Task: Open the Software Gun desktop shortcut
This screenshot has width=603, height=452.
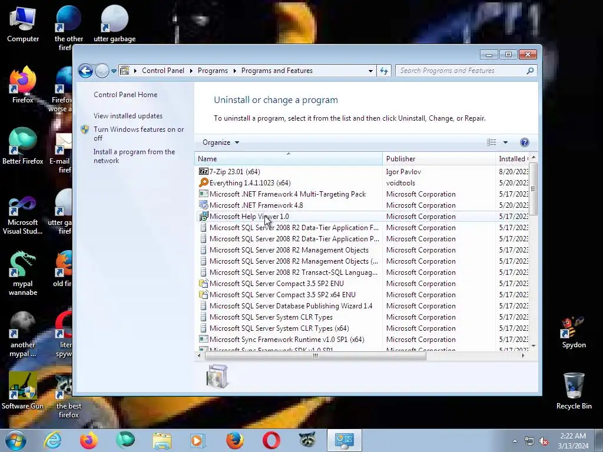Action: click(23, 390)
